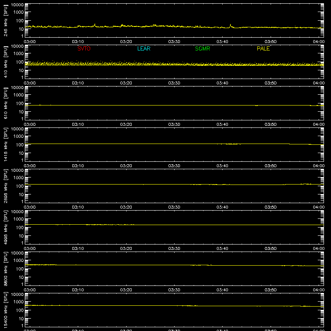331x331 pixels.
Task: Click 03:00 tick label under 8800 MHz plot
Action: pos(30,290)
